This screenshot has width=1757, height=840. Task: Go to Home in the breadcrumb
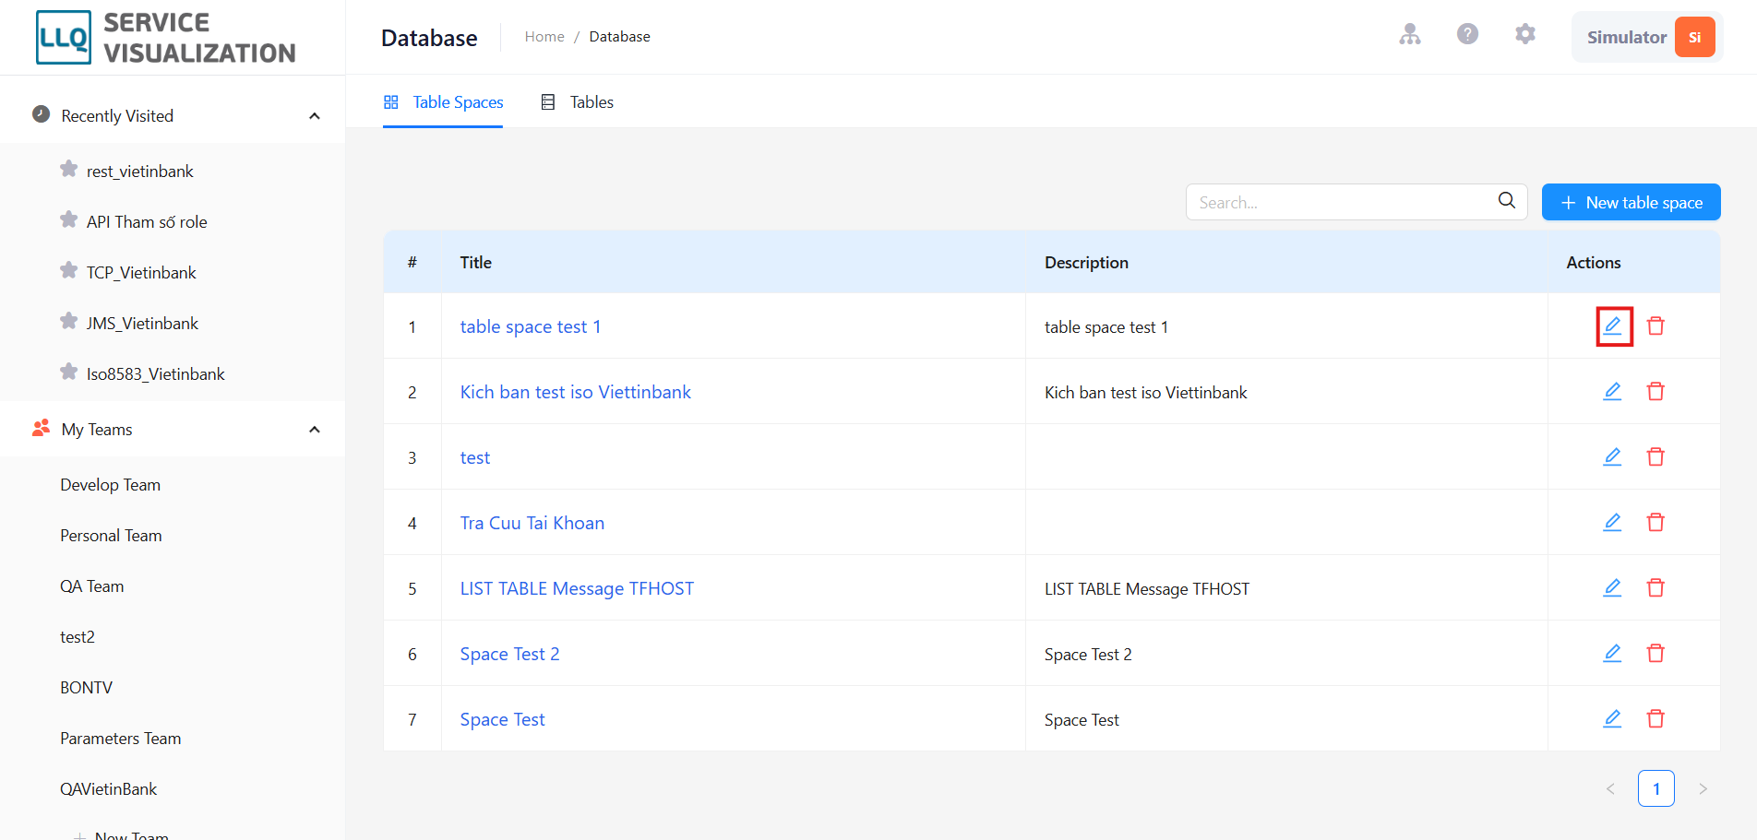[544, 37]
